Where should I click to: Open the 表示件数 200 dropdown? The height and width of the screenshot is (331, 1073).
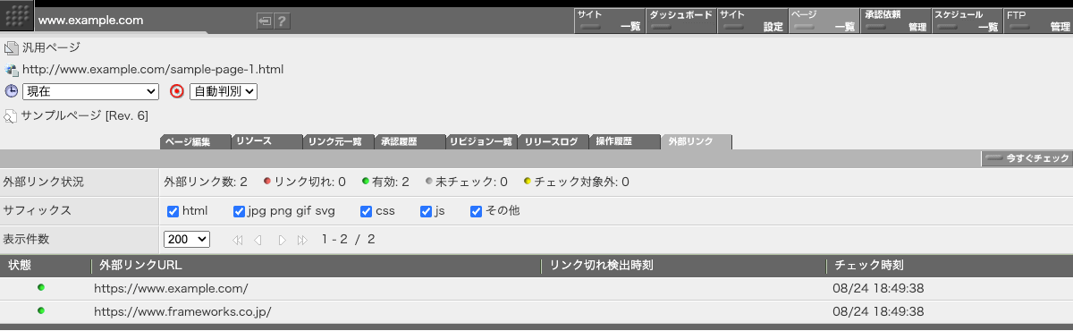coord(187,240)
